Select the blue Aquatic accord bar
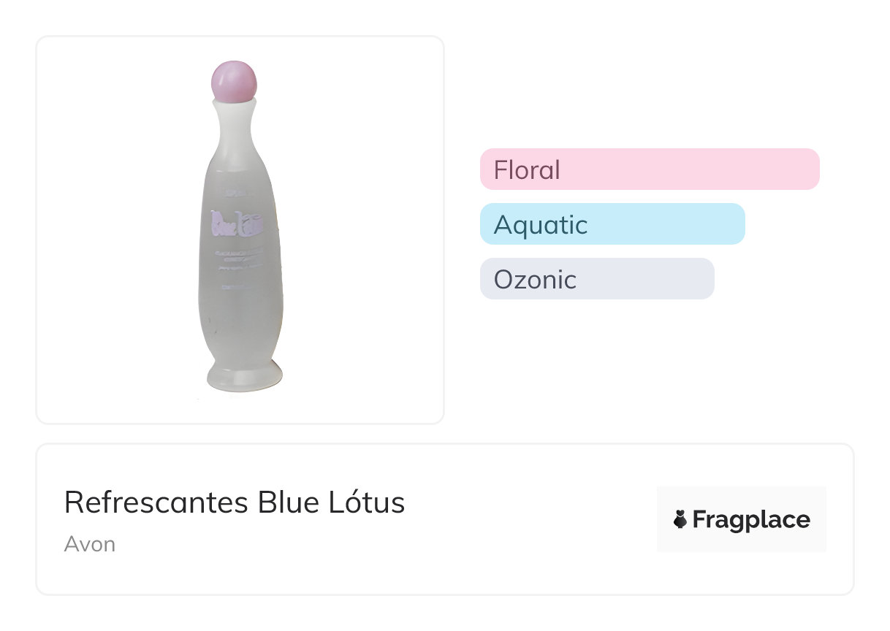The height and width of the screenshot is (631, 890). coord(612,224)
